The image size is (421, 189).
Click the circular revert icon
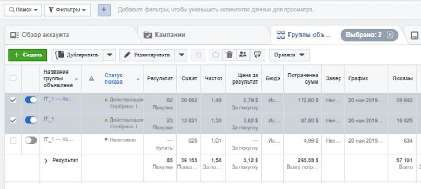coord(215,55)
